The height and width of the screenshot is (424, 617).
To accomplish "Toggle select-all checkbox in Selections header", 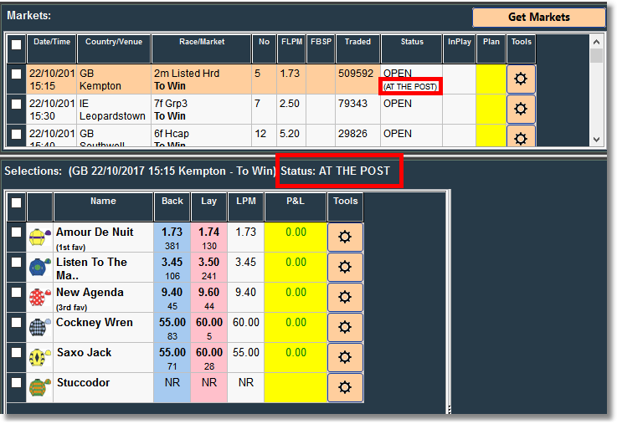I will coord(16,203).
